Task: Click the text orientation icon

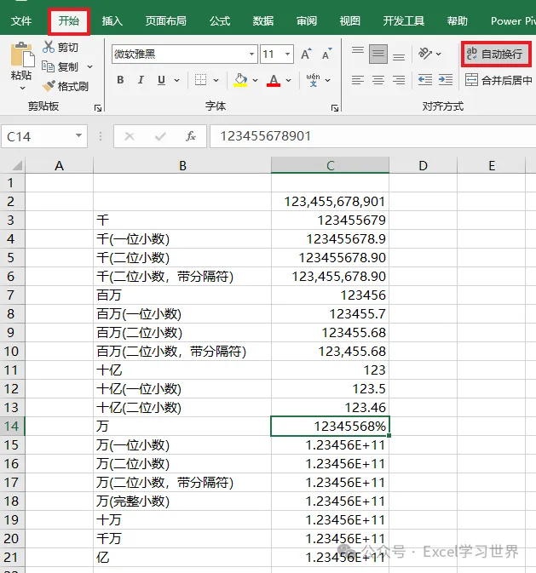Action: (x=425, y=54)
